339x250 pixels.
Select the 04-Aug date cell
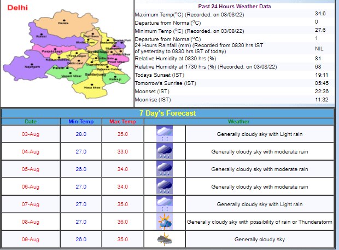tap(31, 151)
